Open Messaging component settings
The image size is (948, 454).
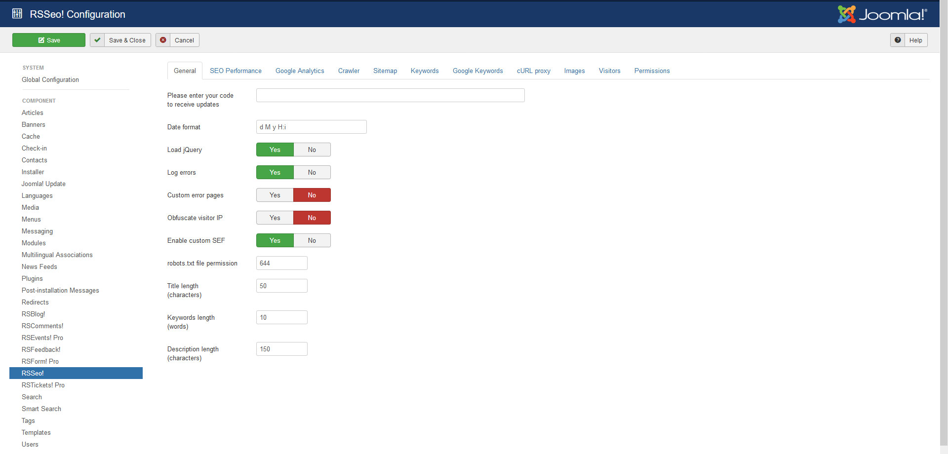click(37, 231)
